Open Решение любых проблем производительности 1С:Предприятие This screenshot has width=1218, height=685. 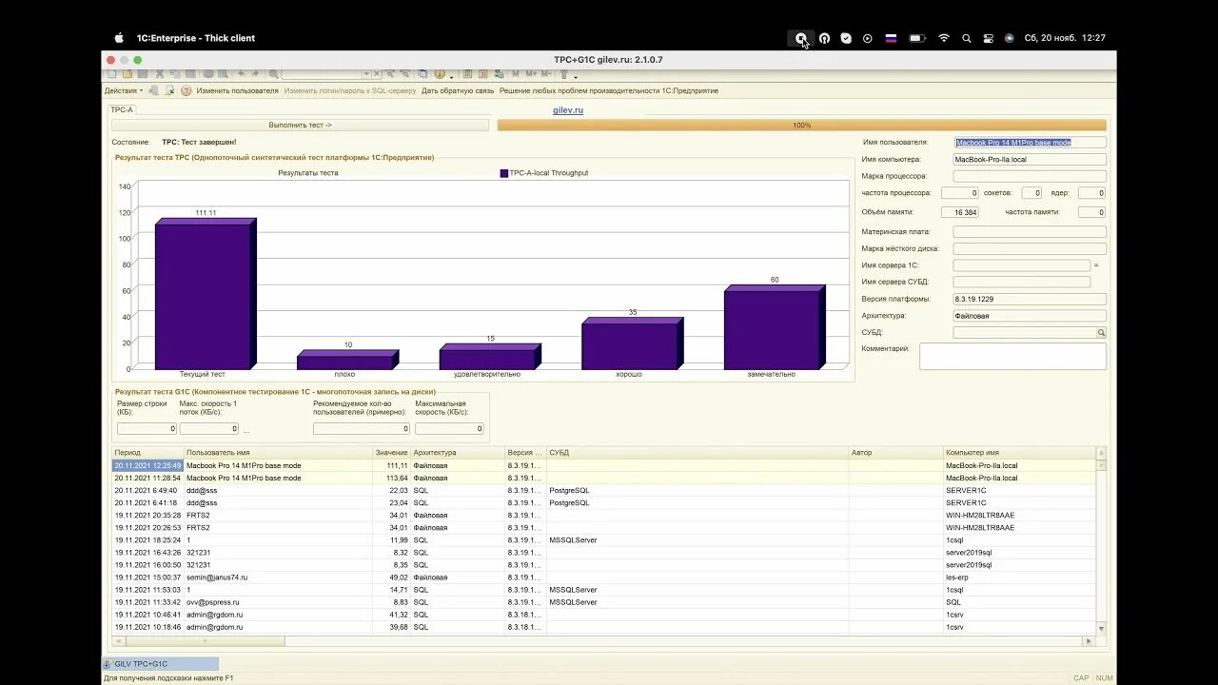tap(609, 90)
